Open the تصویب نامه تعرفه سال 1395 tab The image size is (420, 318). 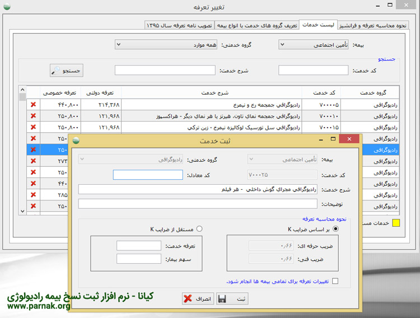[x=169, y=25]
